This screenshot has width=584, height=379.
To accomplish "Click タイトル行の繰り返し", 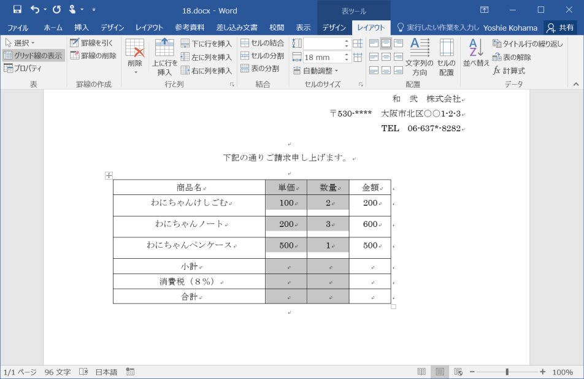I will coord(528,44).
